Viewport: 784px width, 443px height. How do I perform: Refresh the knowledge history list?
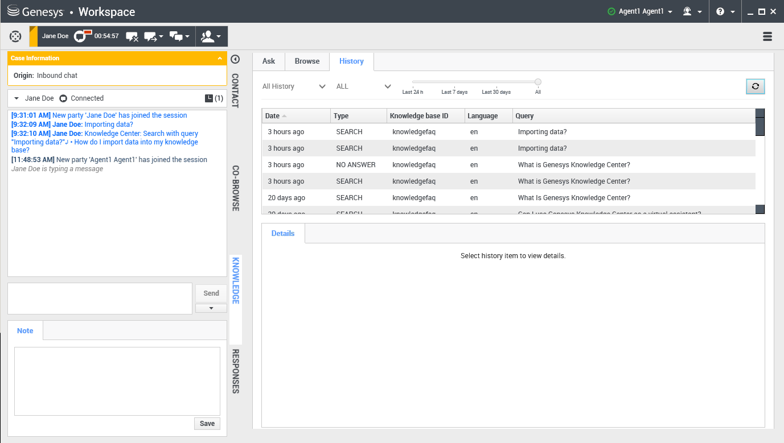click(x=755, y=86)
